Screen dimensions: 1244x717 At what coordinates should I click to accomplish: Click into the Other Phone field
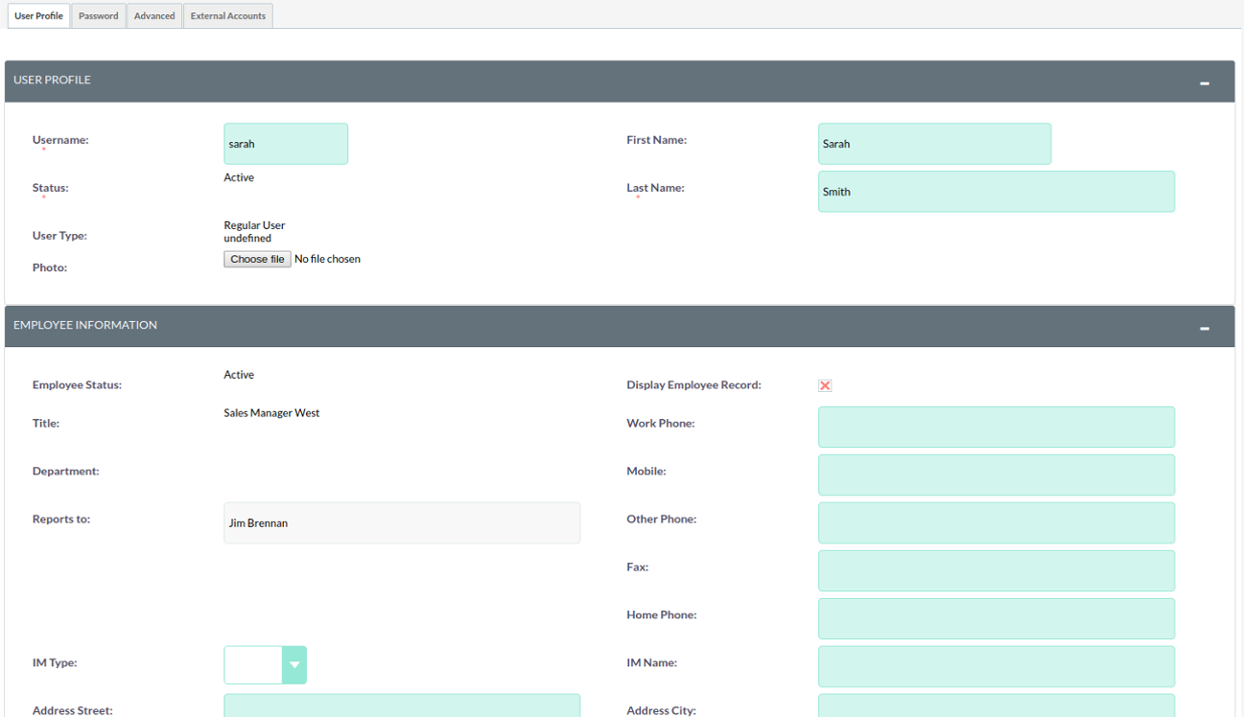click(996, 523)
